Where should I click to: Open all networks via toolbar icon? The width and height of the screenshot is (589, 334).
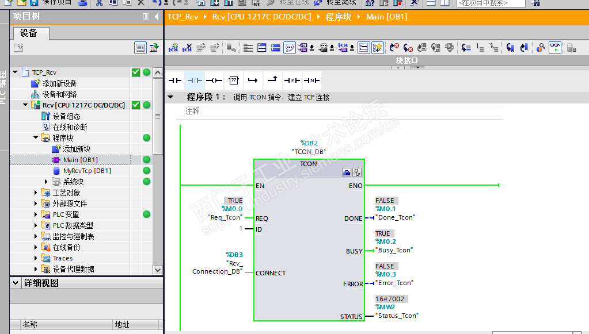262,48
